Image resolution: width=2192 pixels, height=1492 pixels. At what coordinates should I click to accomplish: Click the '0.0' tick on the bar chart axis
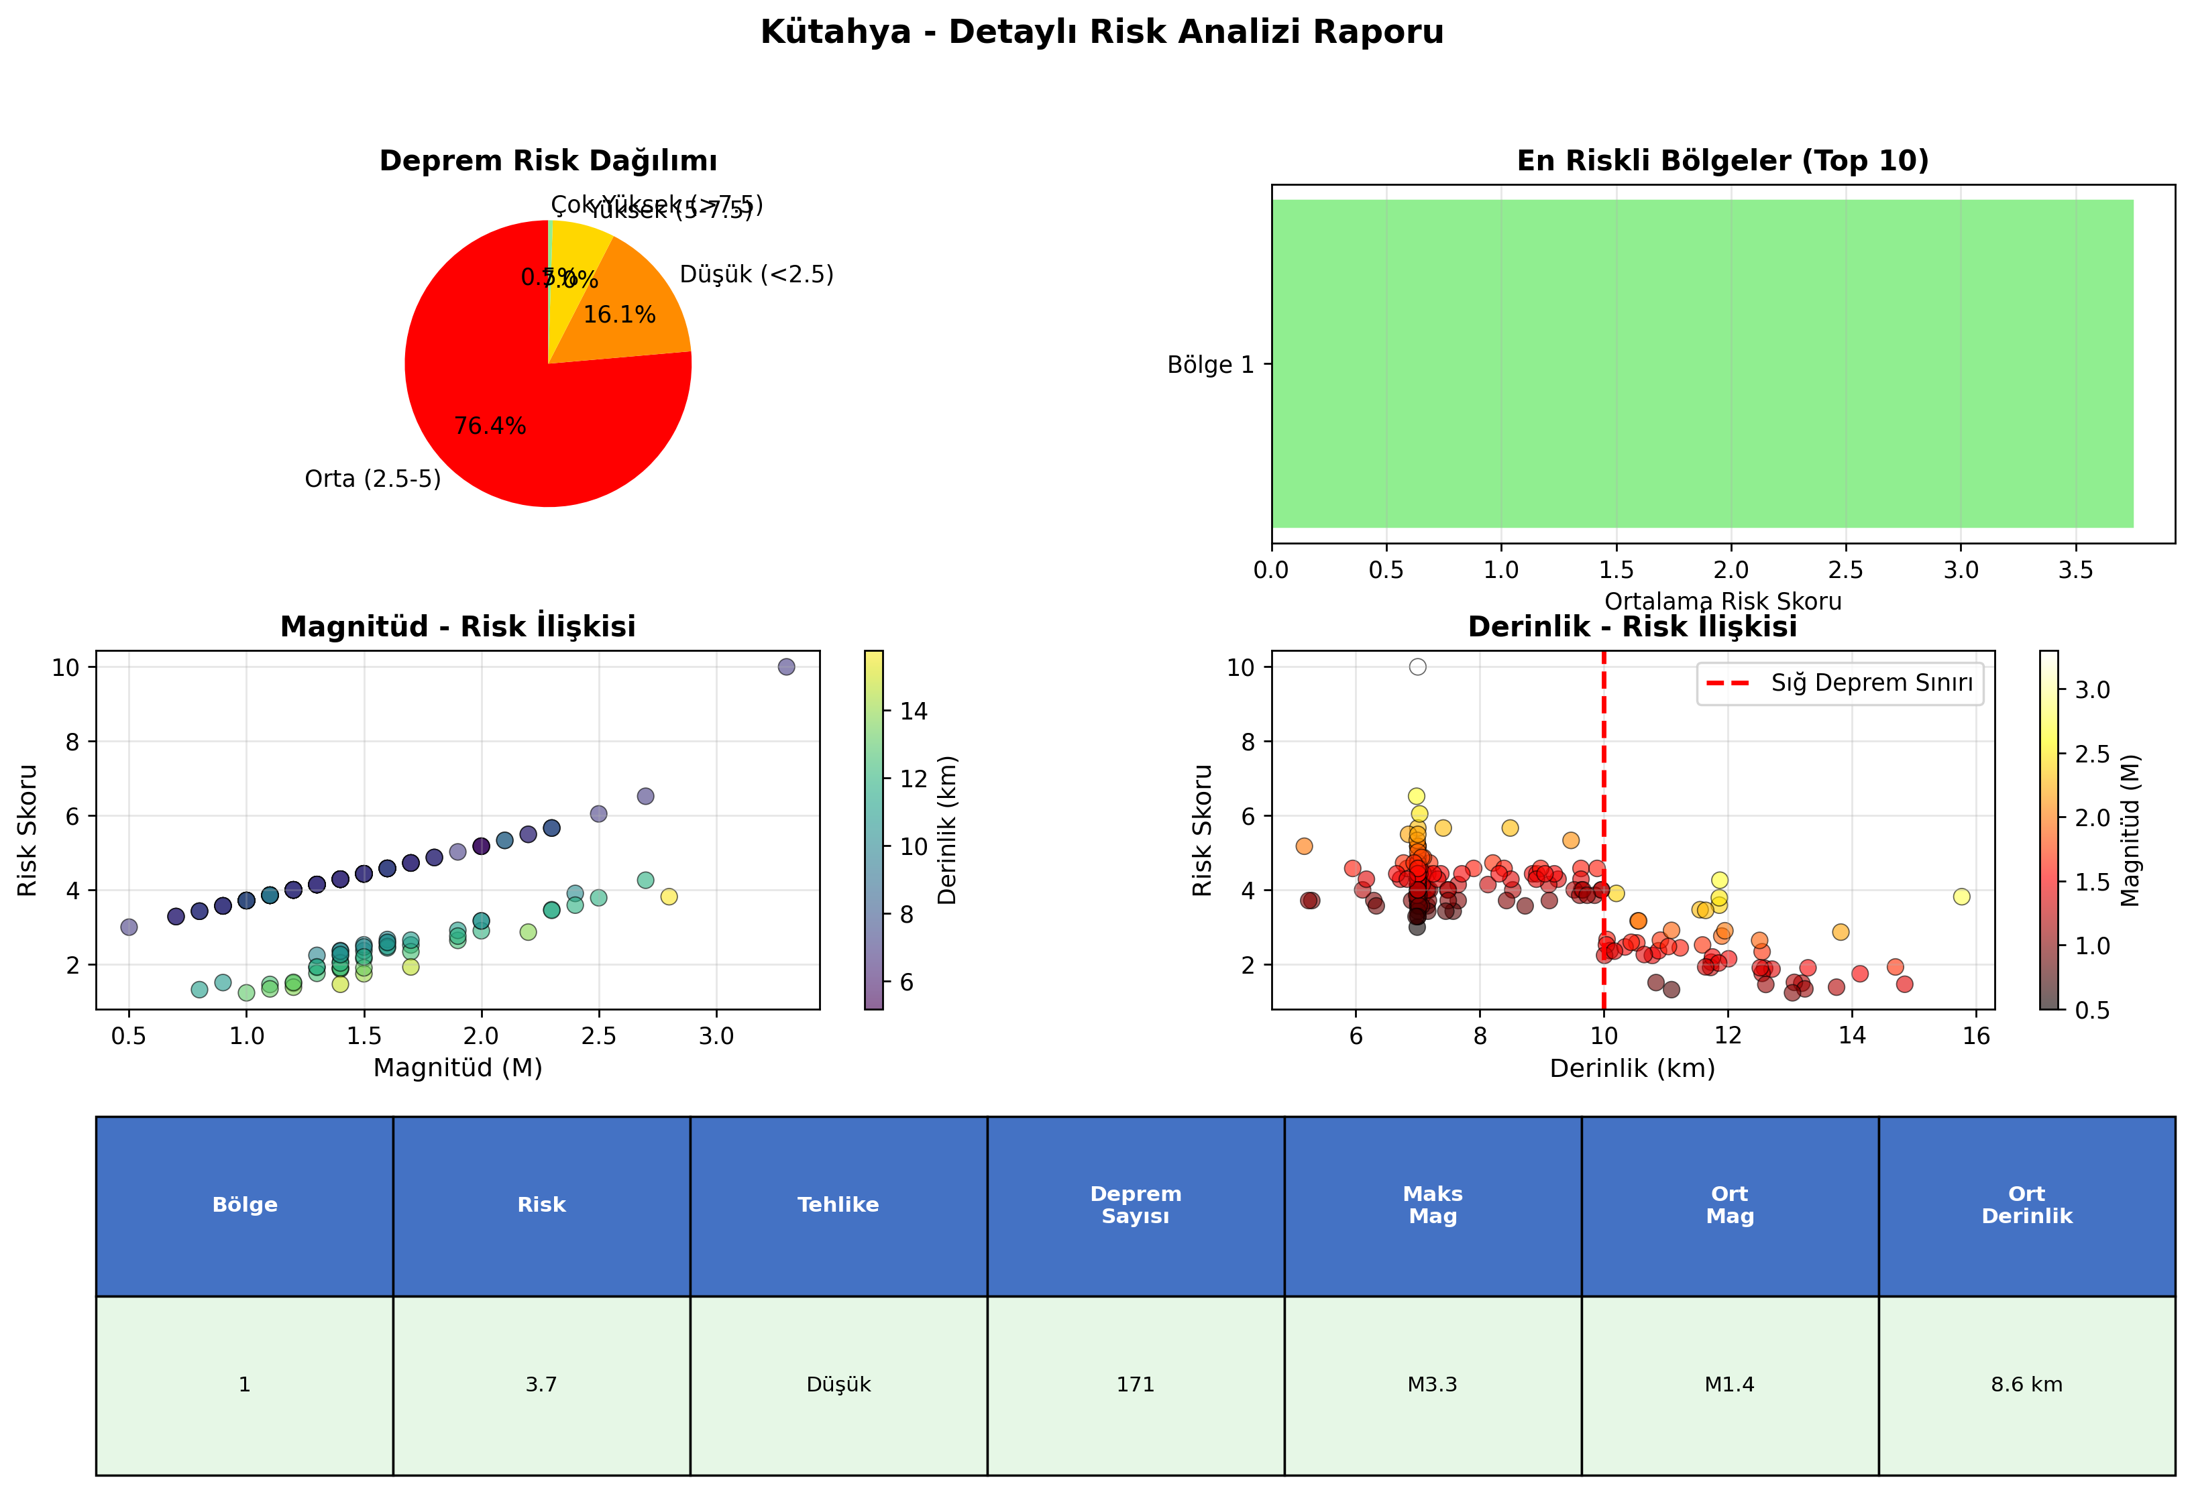point(1272,571)
